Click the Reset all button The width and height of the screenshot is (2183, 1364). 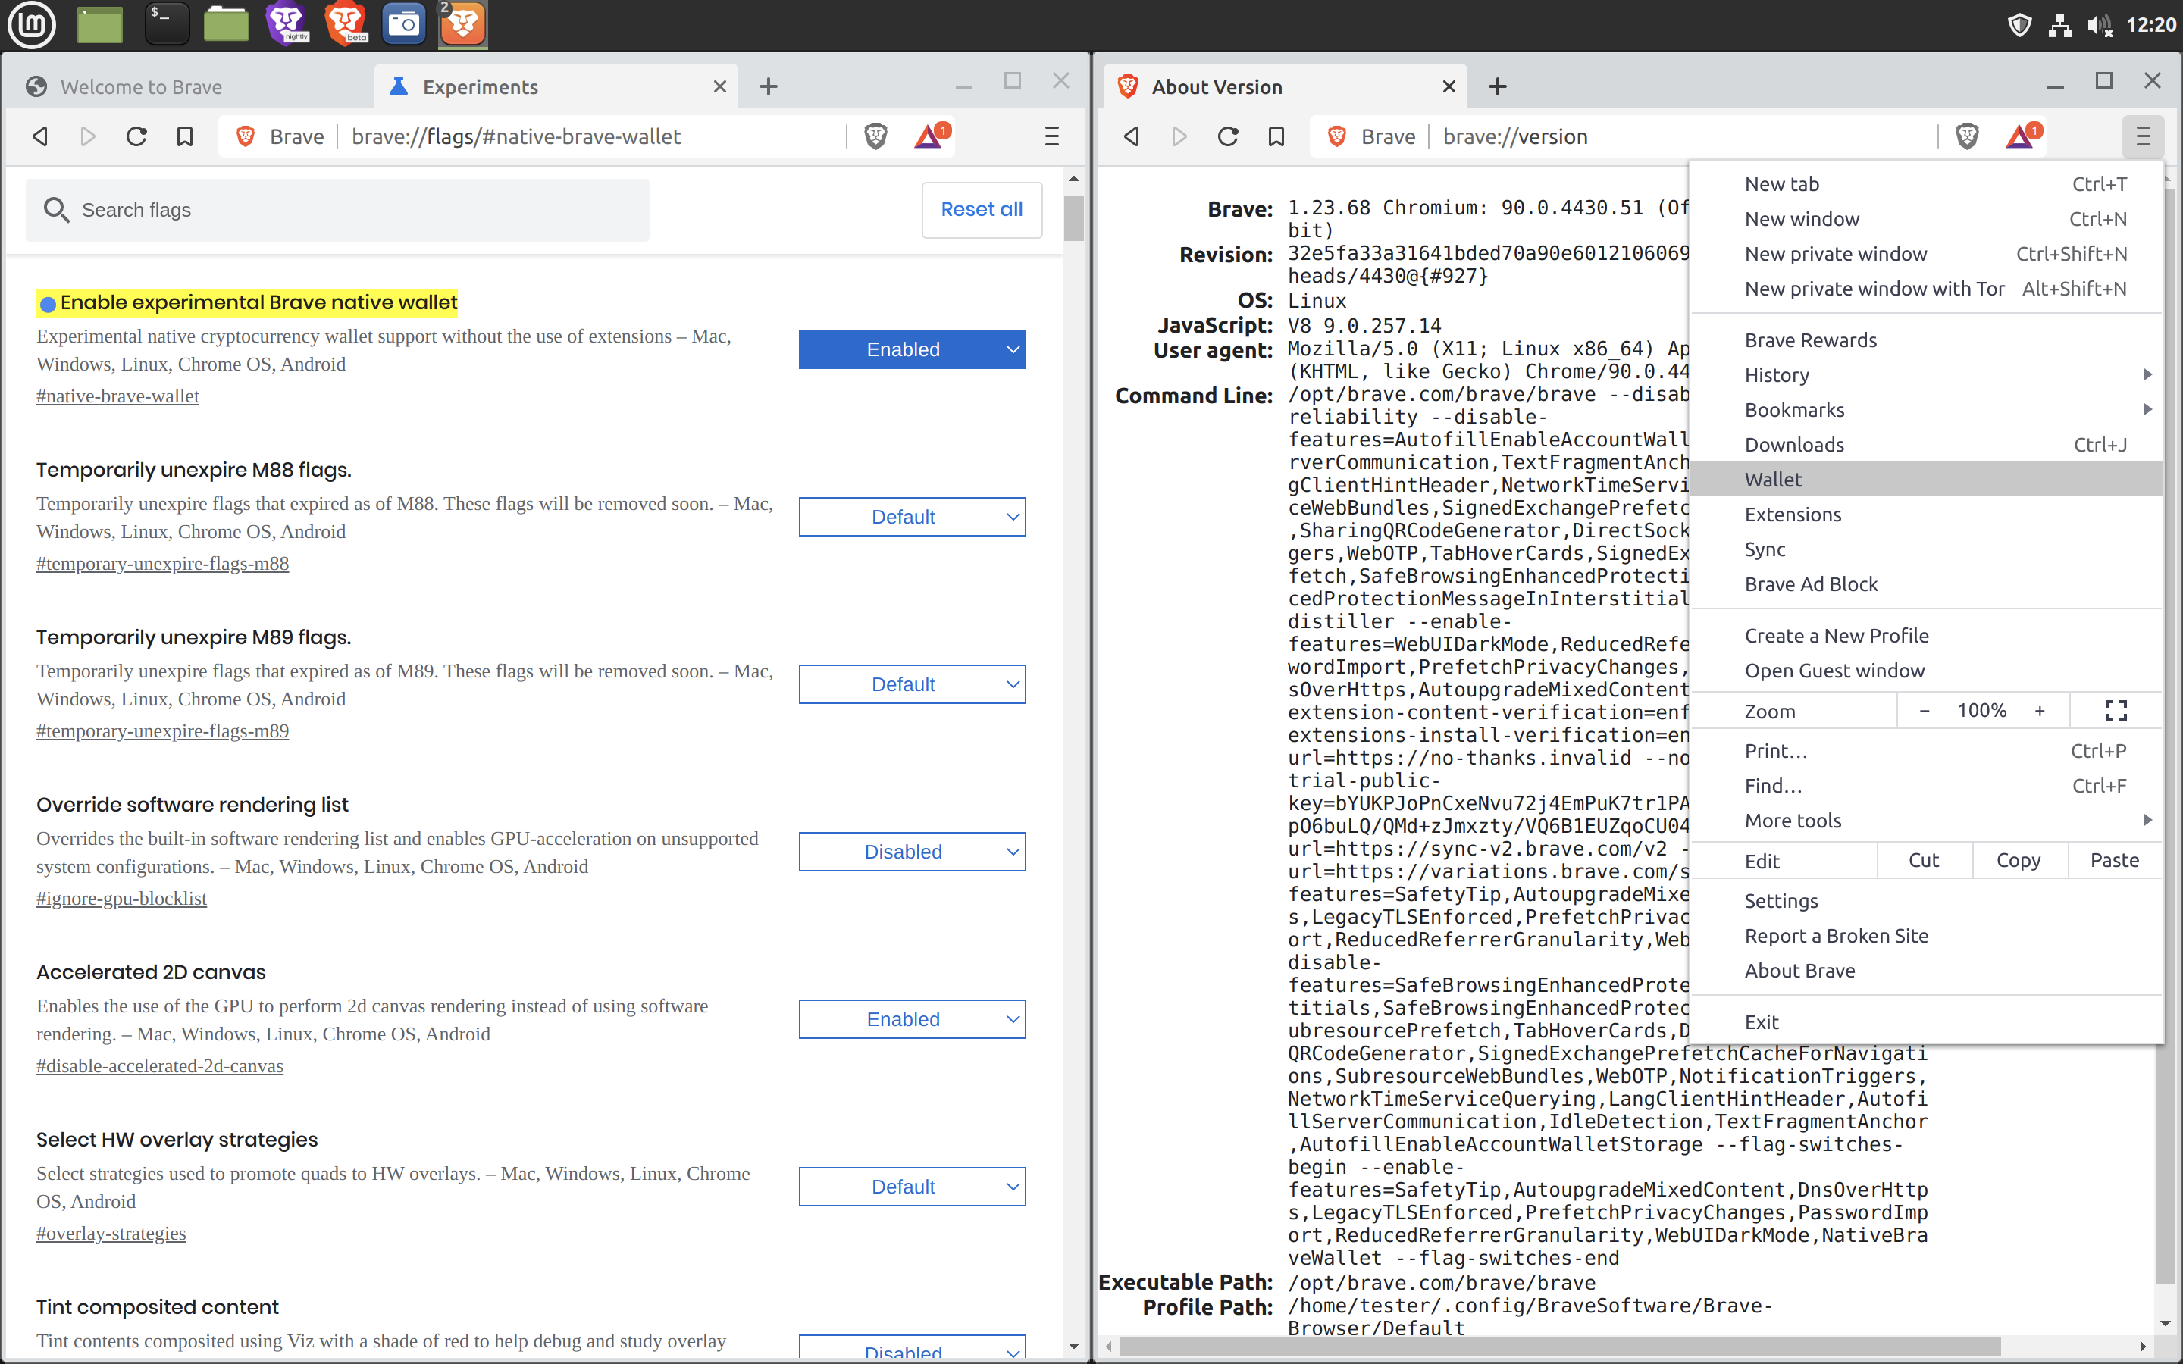click(982, 209)
